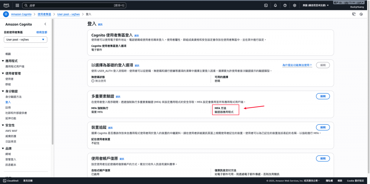Open the help question mark icon
Image resolution: width=370 pixels, height=184 pixels.
[x=285, y=5]
